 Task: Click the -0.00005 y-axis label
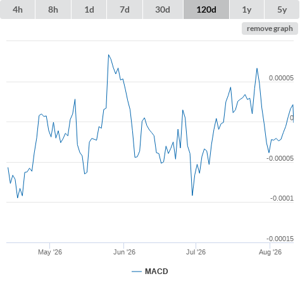click(280, 158)
